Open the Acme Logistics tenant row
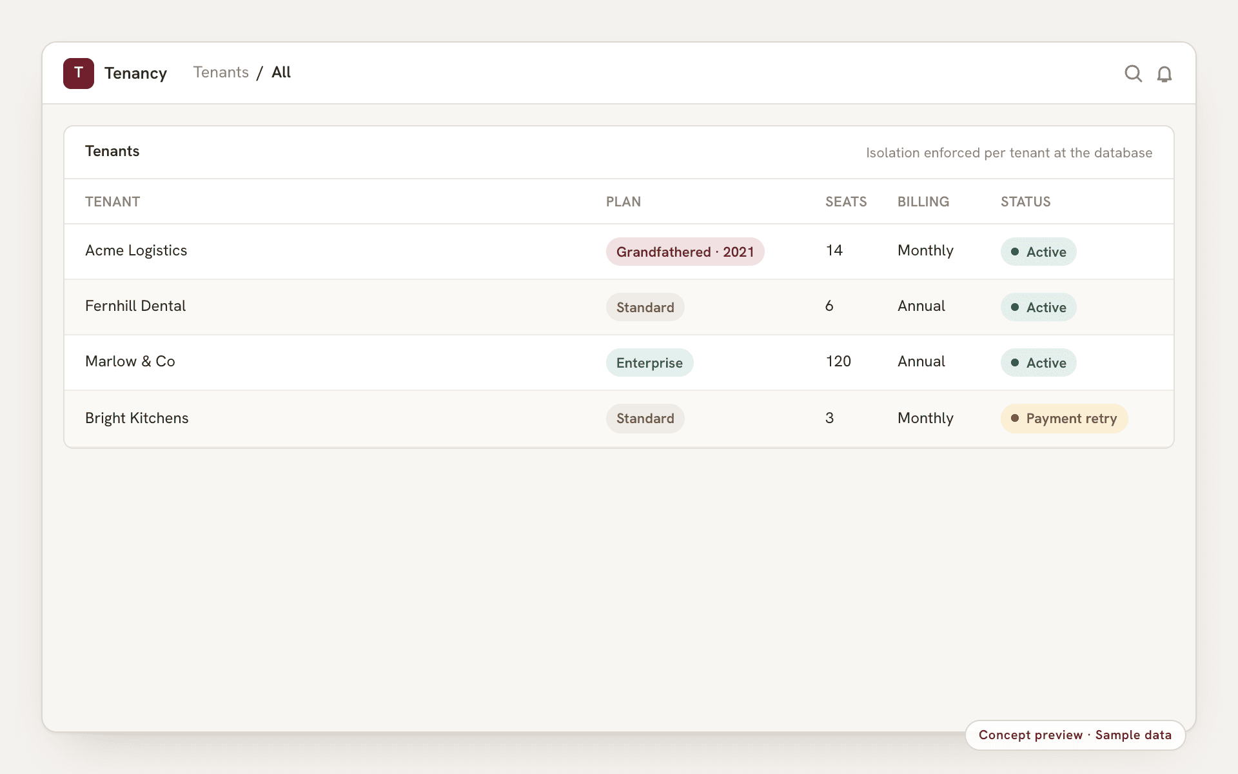The image size is (1238, 774). 619,252
